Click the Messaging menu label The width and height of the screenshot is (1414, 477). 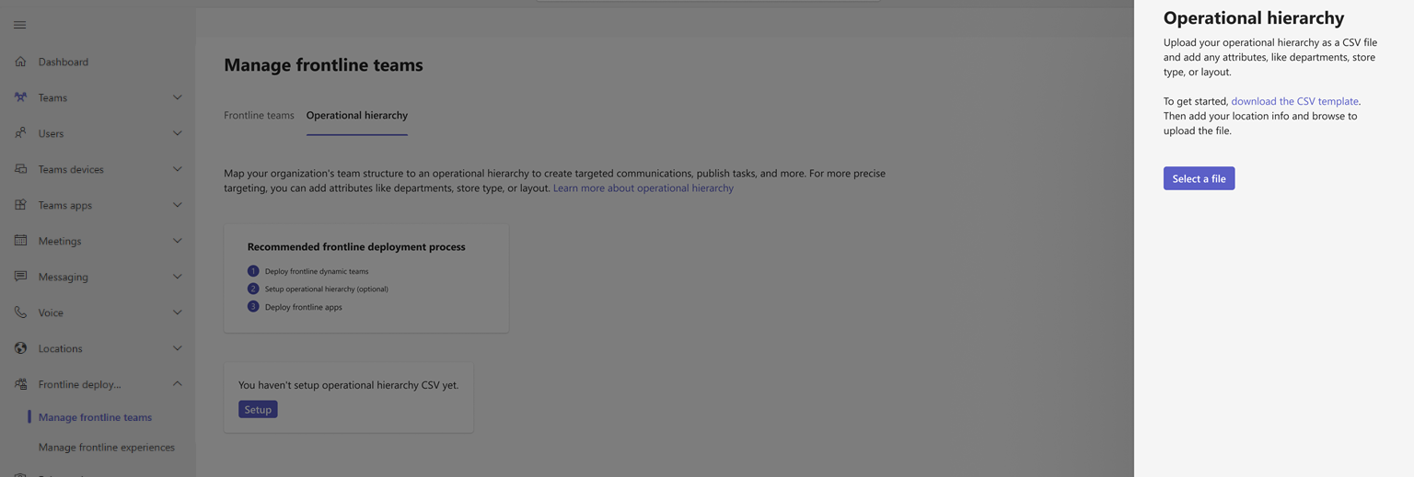pos(64,277)
